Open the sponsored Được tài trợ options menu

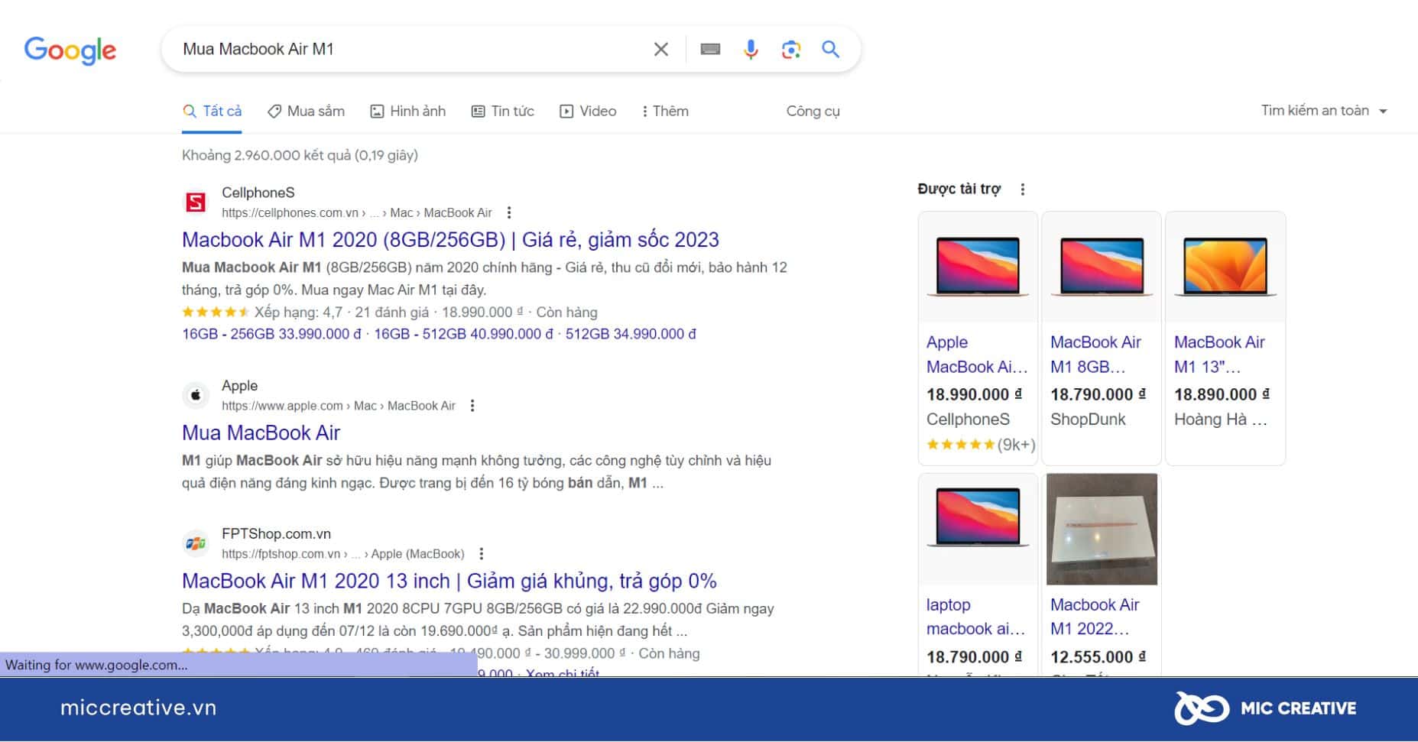[x=1023, y=190]
